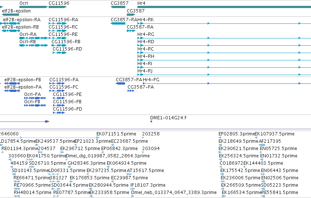The width and height of the screenshot is (311, 198).
Task: Click the Hr4 gene label
Action: pos(141,3)
